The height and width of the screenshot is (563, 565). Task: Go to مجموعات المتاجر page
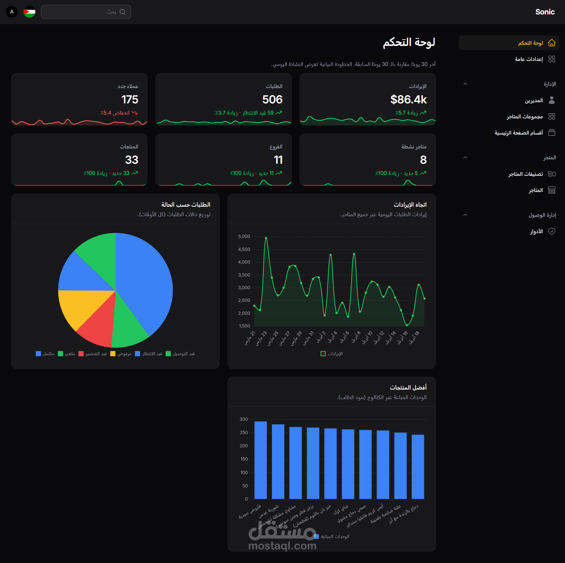509,117
